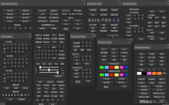The height and width of the screenshot is (105, 169).
Task: Convert to ProPhoto in Actions And Filters
Action: pos(79,14)
